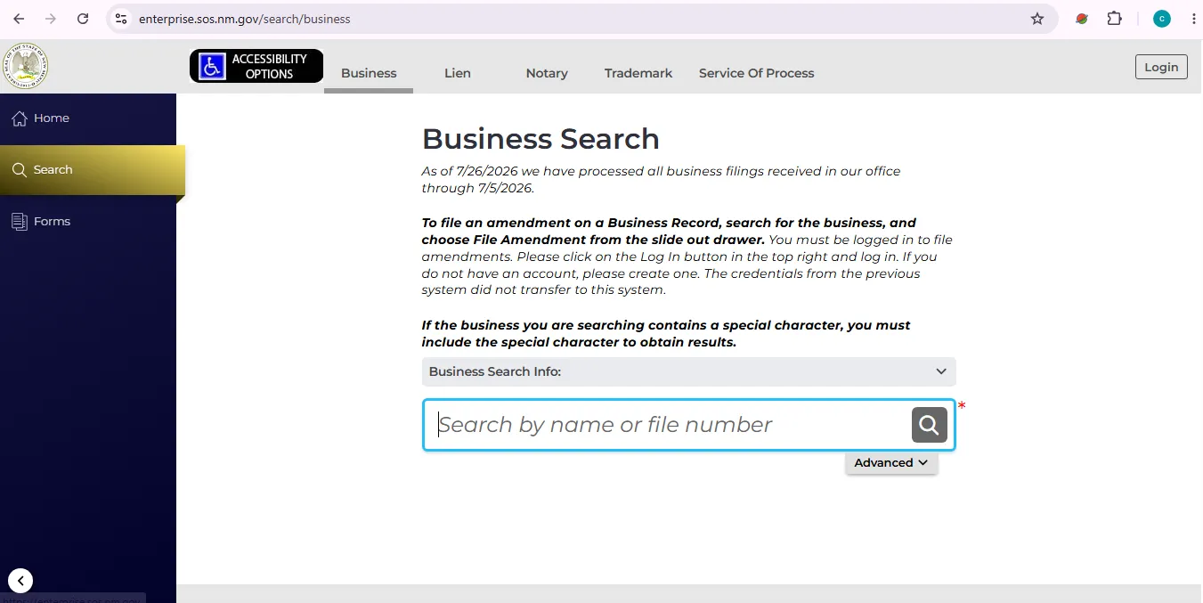The width and height of the screenshot is (1203, 603).
Task: Collapse the sidebar with the arrow icon
Action: coord(20,581)
